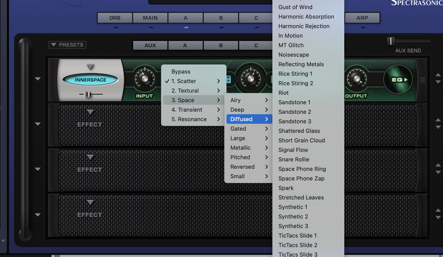Expand the 3. Space submenu
443x257 pixels.
(194, 100)
